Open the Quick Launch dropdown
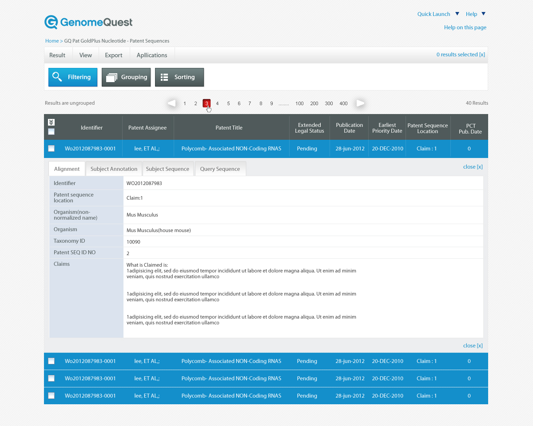The width and height of the screenshot is (533, 426). point(438,14)
